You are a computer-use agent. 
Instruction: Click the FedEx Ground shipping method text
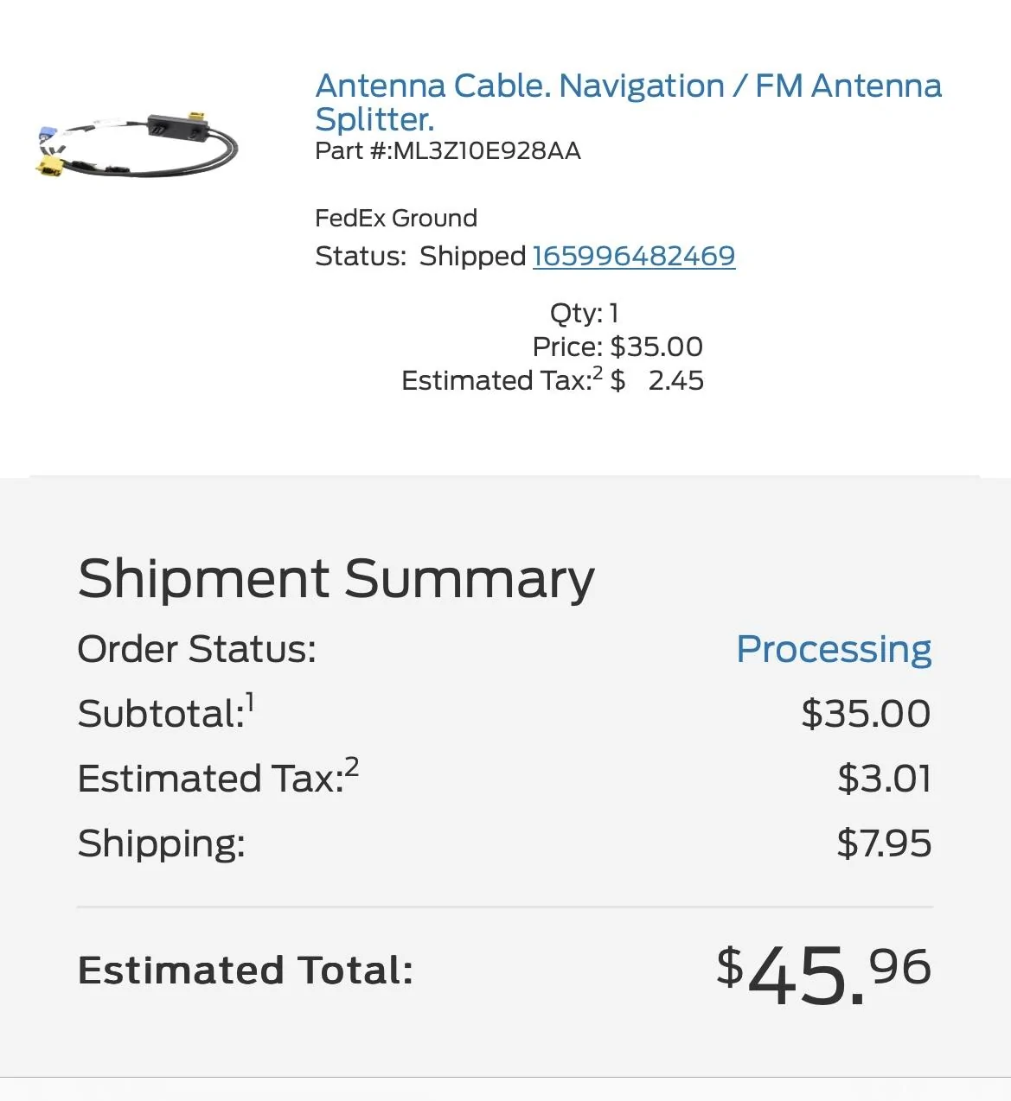396,218
